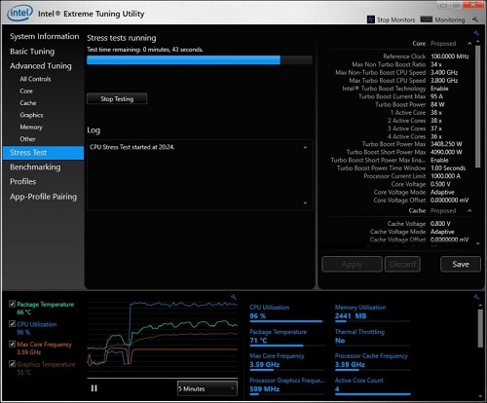The width and height of the screenshot is (487, 403).
Task: Uncheck the Package Temperature checkbox
Action: tap(13, 304)
